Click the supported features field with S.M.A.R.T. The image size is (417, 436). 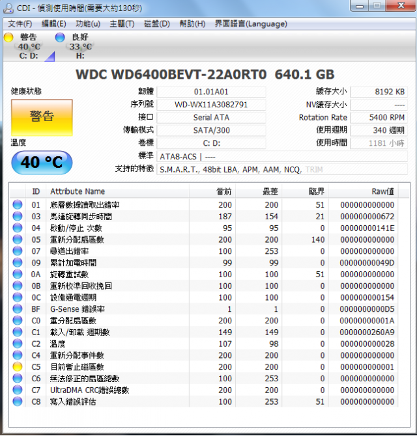click(282, 169)
